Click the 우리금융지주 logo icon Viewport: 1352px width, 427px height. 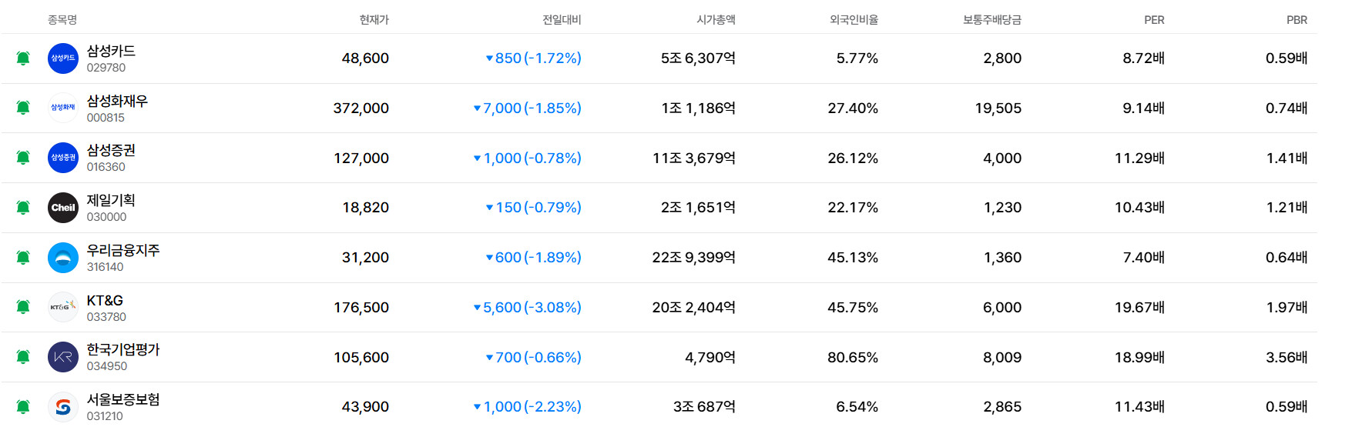tap(63, 258)
